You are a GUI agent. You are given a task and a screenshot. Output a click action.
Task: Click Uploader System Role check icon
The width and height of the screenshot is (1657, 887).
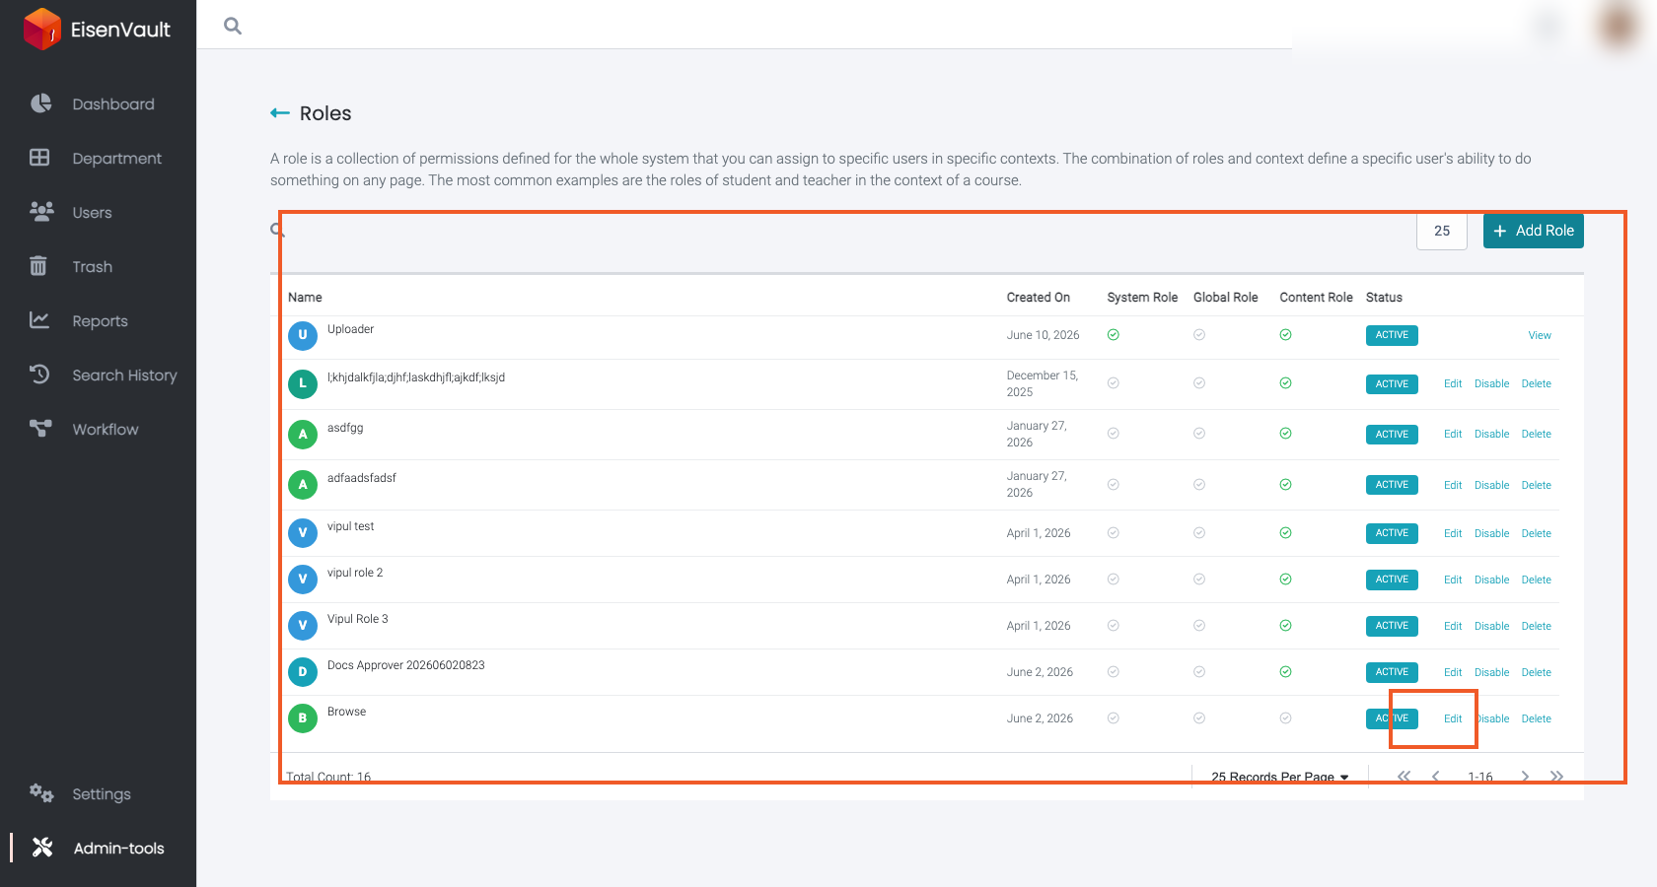[1114, 335]
